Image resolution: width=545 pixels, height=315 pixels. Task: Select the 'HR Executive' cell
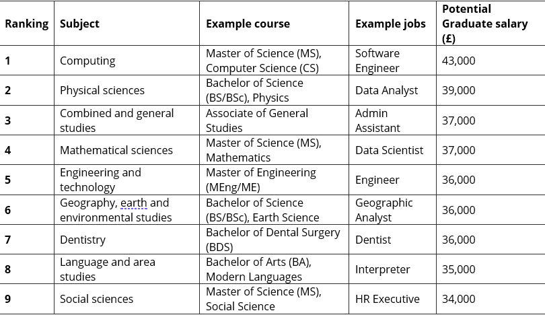(392, 299)
